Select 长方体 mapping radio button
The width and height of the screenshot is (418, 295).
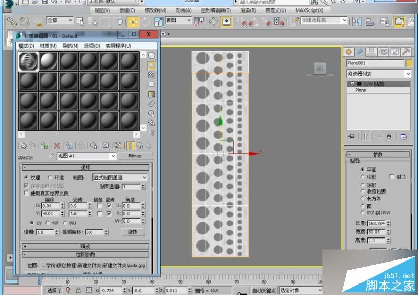[362, 198]
